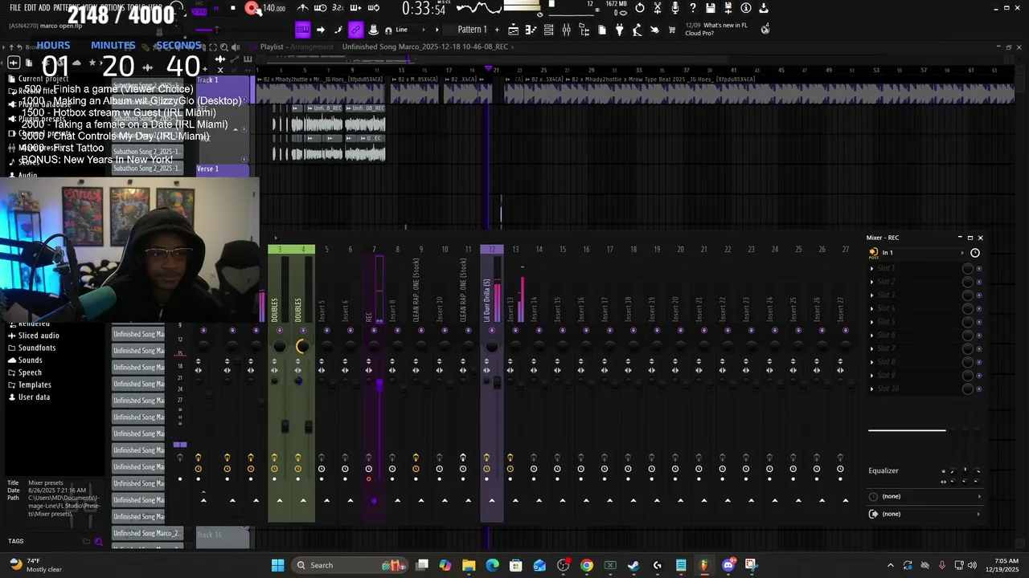Open the undo history icon
The image size is (1029, 578).
640,8
